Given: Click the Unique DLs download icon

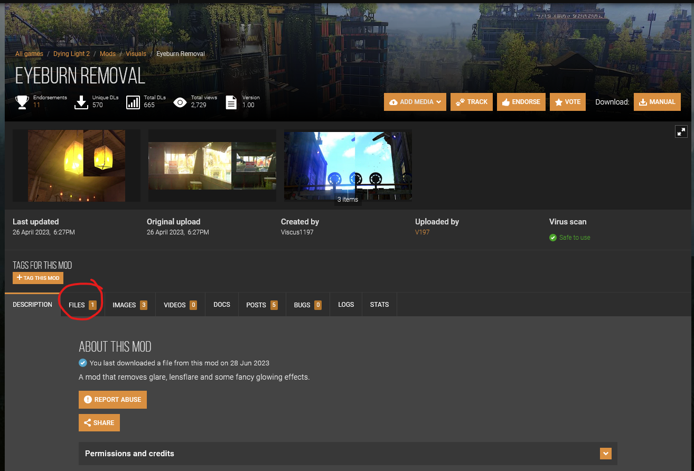Looking at the screenshot, I should 81,102.
